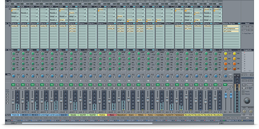Select the Name section label
This screenshot has height=129, width=259.
8,115
